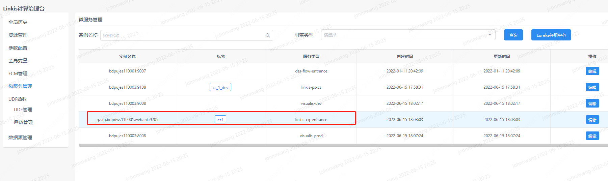The height and width of the screenshot is (181, 608).
Task: Click the 创建时间 column header
Action: [x=405, y=57]
